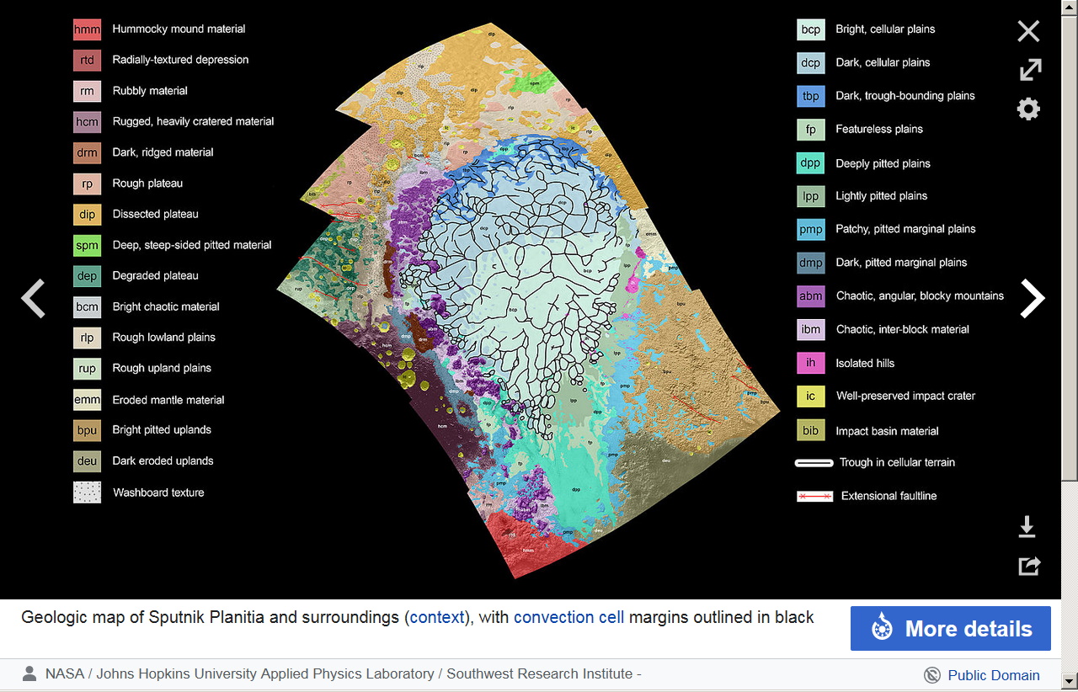Click the 'bpu' legend swatch
The width and height of the screenshot is (1078, 692).
(x=87, y=430)
